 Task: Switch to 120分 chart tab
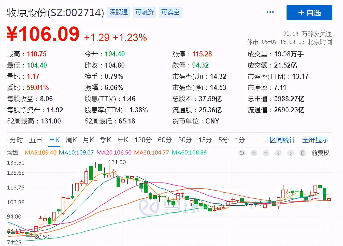tap(143, 140)
